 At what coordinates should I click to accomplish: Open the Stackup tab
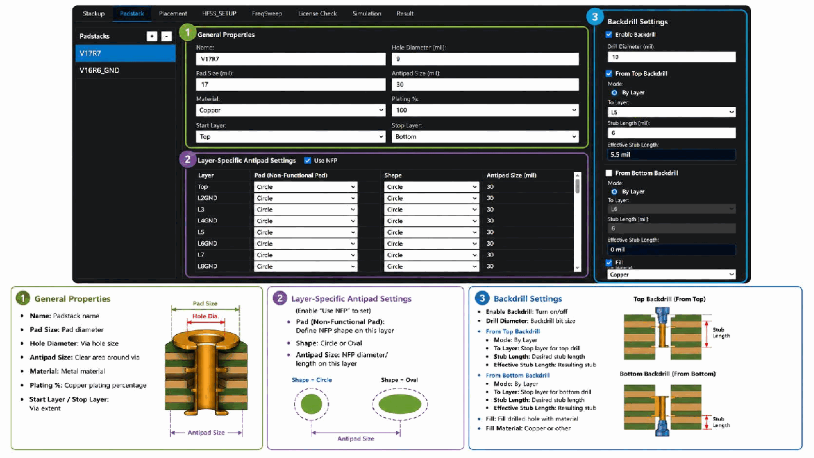(x=93, y=13)
